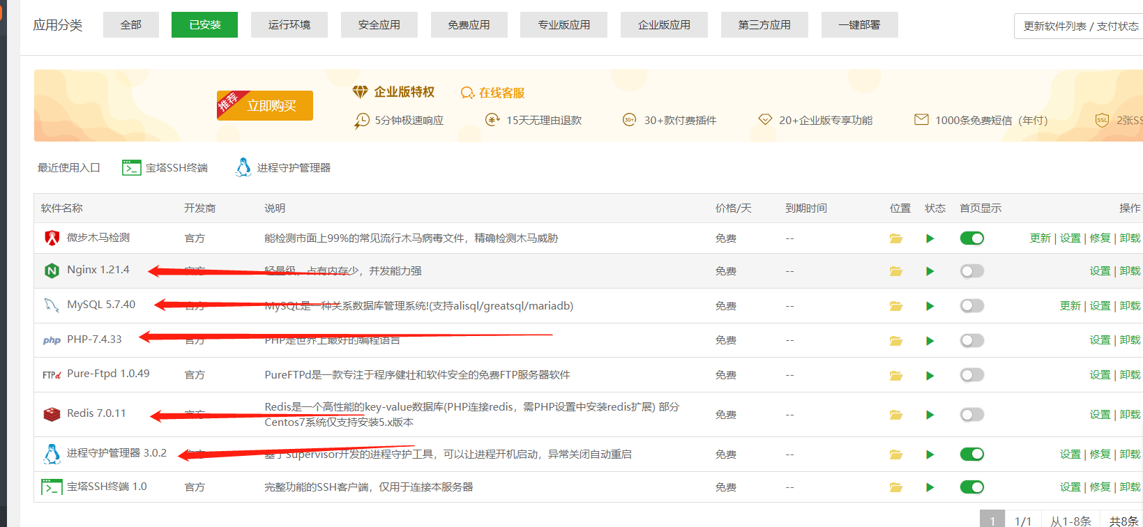Click the 宝塔SSH终端 terminal icon in table
Screen dimensions: 1143x527
(52, 487)
